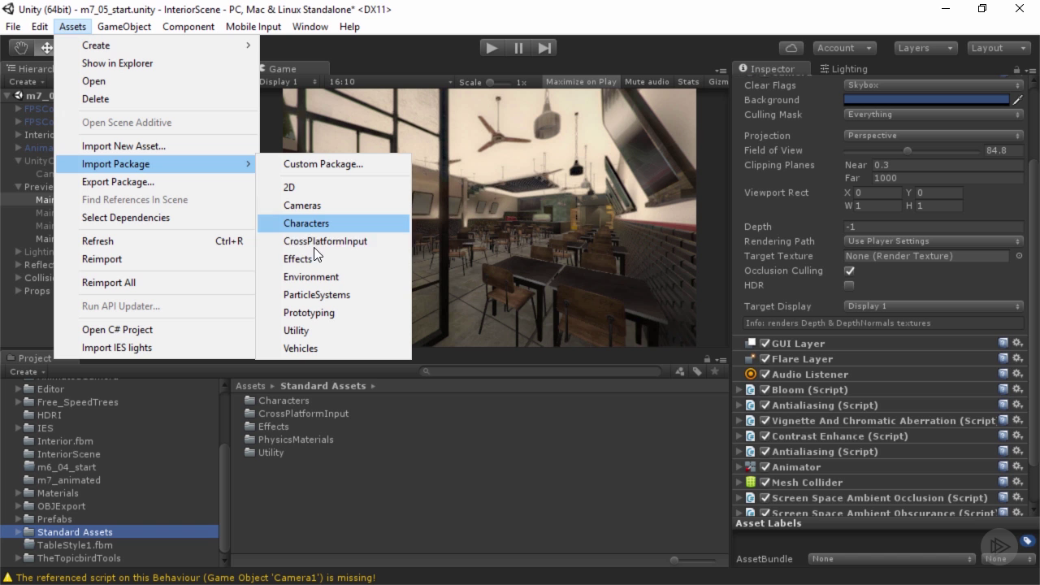Disable the Flare Layer component checkbox
Screen dimensions: 1040x585
coord(765,359)
